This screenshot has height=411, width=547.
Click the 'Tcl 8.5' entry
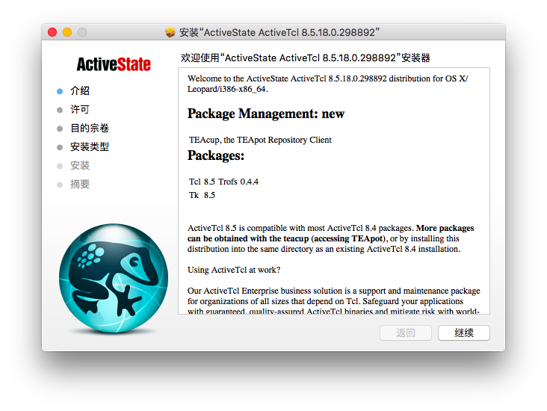coord(202,182)
